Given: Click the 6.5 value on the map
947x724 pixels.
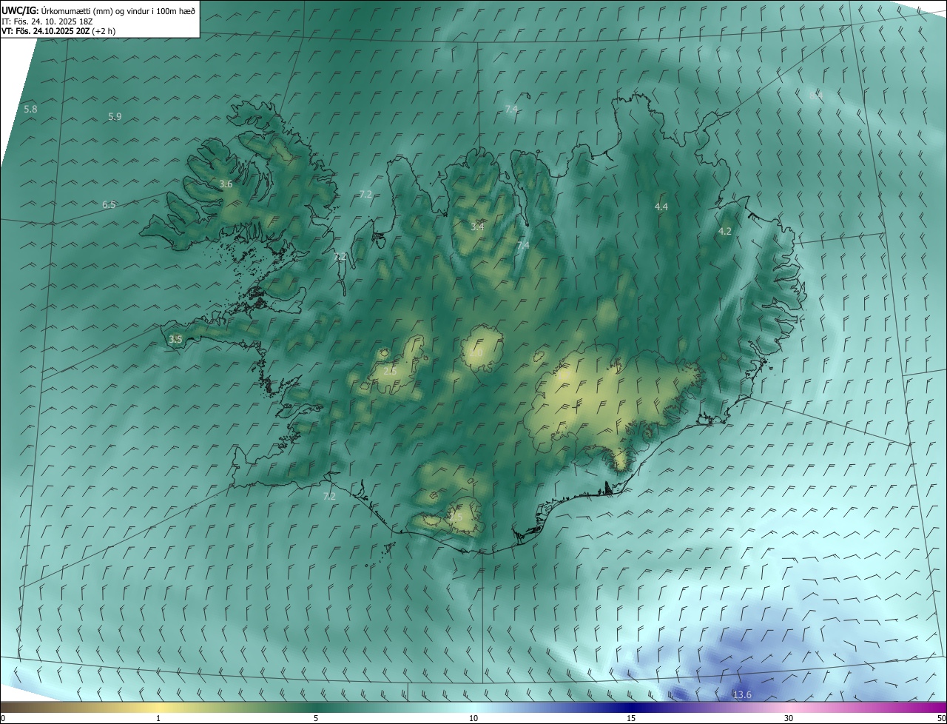Looking at the screenshot, I should 109,205.
